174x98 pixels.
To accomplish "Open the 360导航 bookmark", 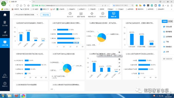I will [6, 9].
